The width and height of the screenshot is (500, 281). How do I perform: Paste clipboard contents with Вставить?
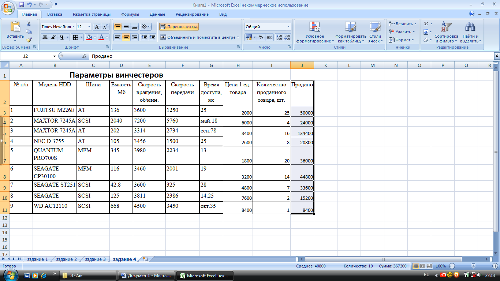(15, 31)
